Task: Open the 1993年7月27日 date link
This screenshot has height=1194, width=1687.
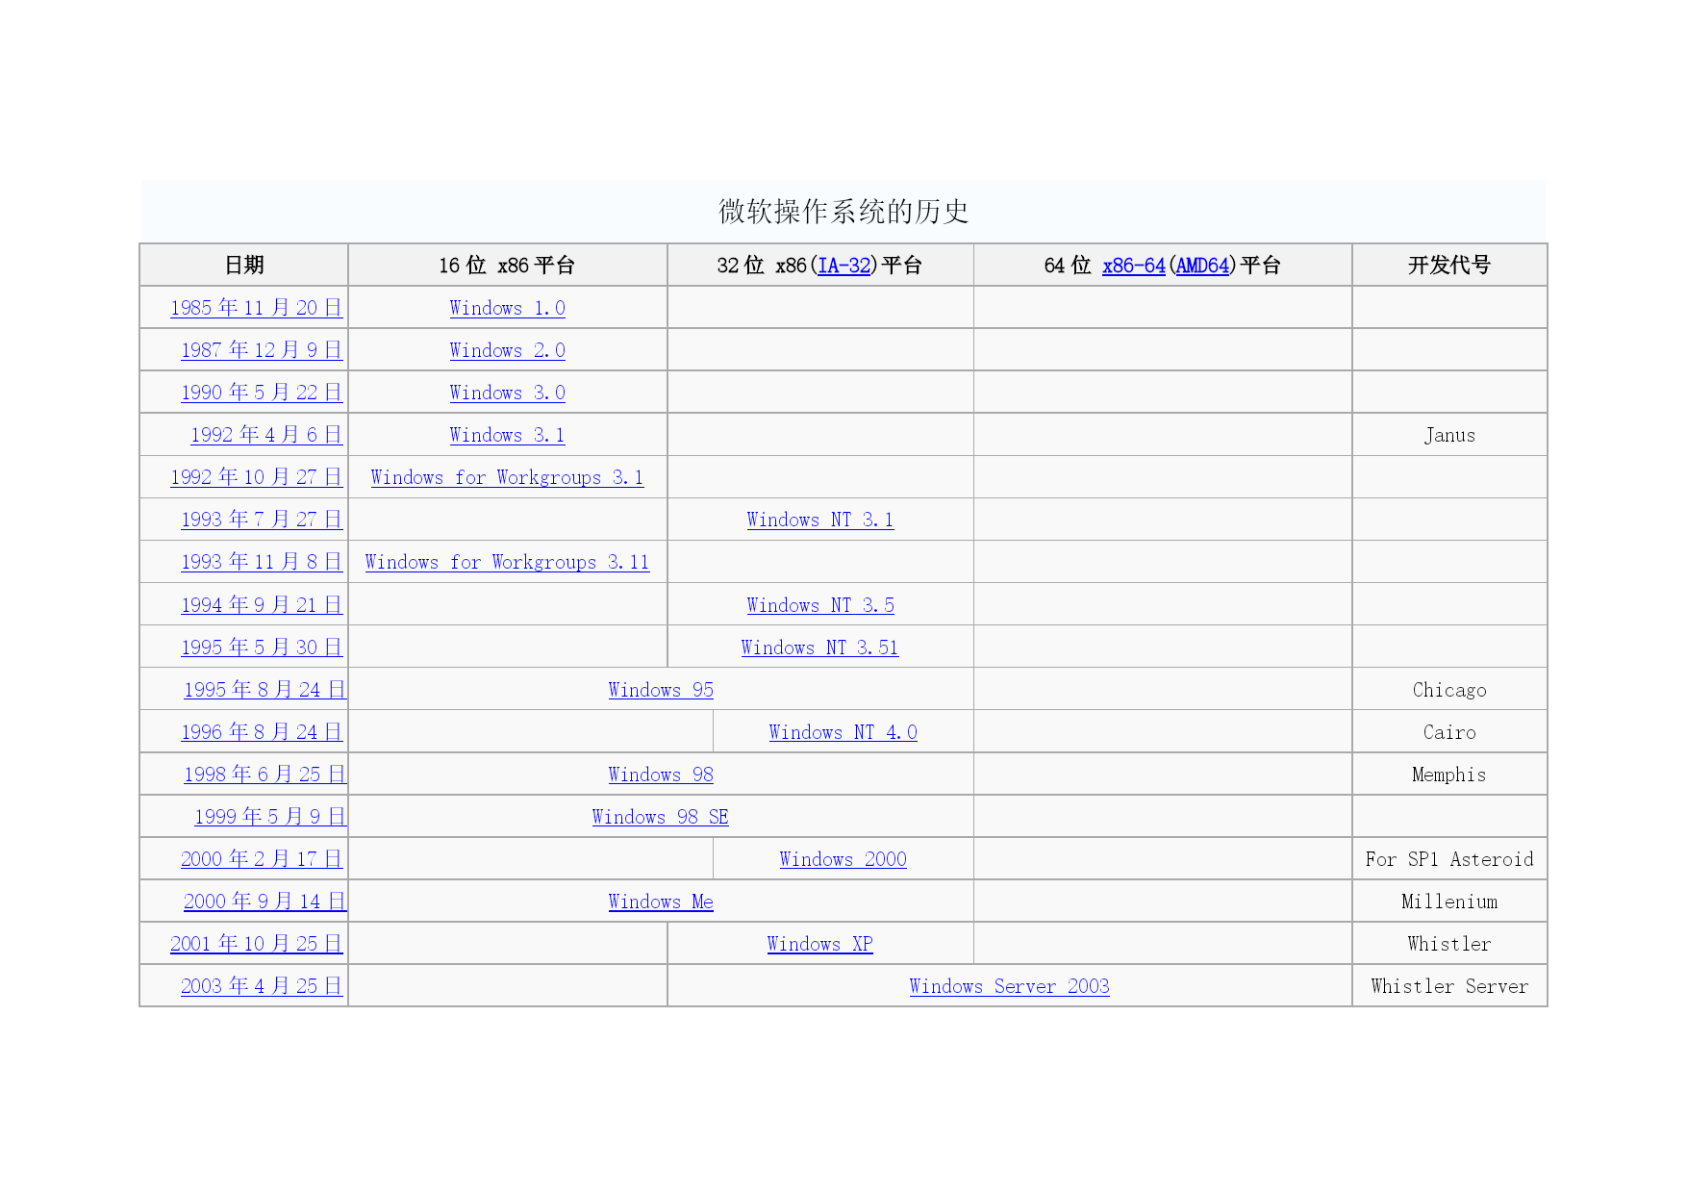Action: coord(262,520)
